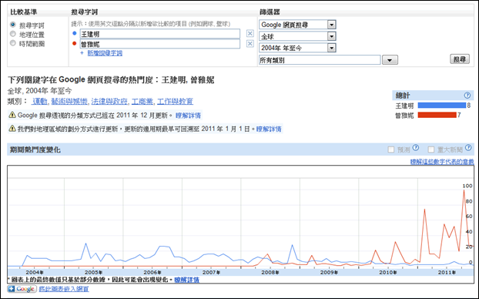479x299 pixels.
Task: Open the 法律與政府 category link
Action: point(109,101)
